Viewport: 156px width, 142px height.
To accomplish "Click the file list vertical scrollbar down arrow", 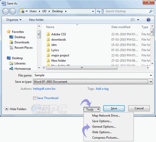I will coord(152,64).
